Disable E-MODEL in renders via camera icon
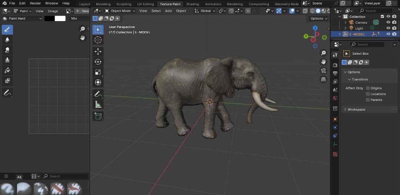 click(394, 34)
